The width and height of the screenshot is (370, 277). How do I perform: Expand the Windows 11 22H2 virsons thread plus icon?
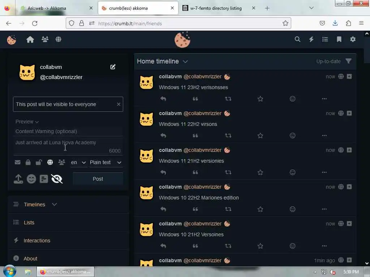(x=349, y=113)
